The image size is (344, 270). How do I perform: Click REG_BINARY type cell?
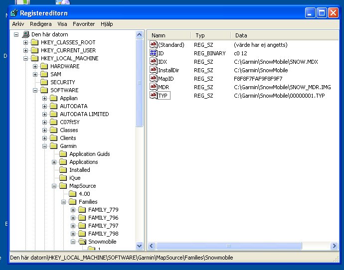pyautogui.click(x=210, y=53)
